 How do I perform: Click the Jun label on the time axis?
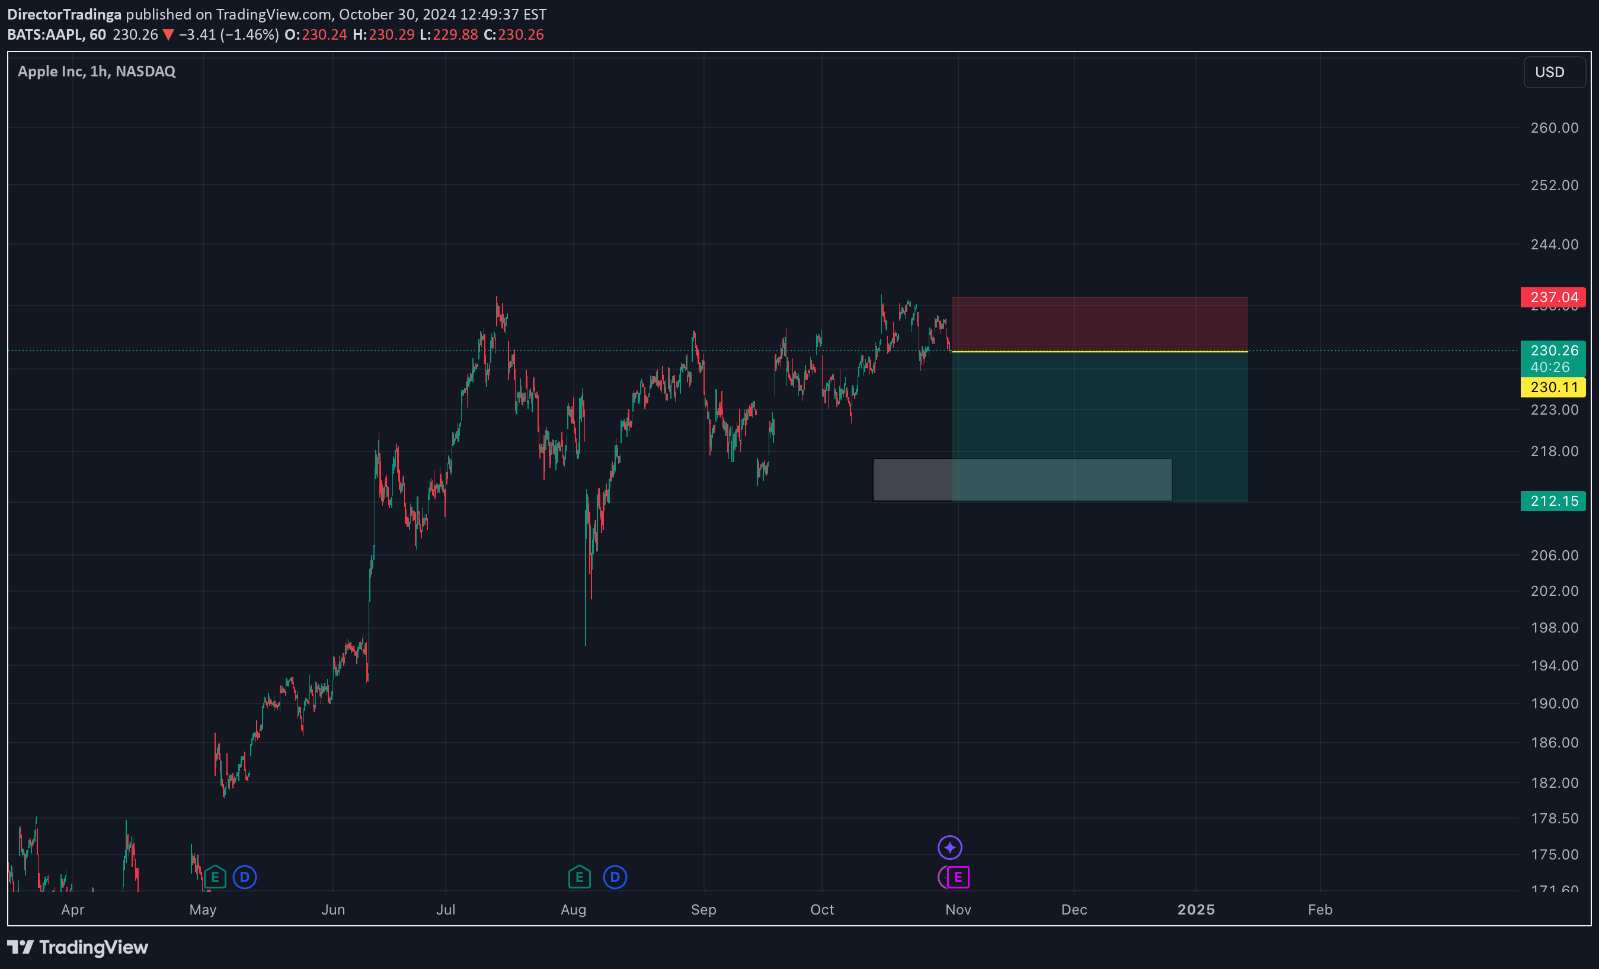coord(333,910)
